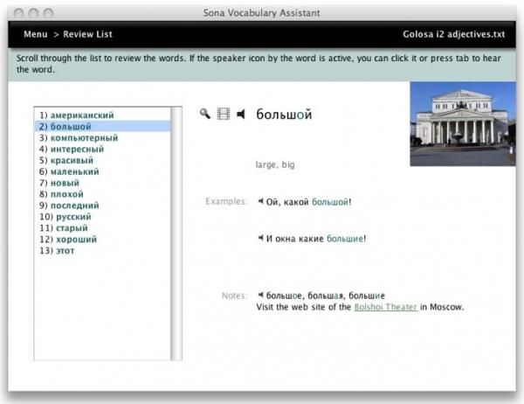Select list word '5) красивый'
The image size is (524, 404).
coord(102,160)
